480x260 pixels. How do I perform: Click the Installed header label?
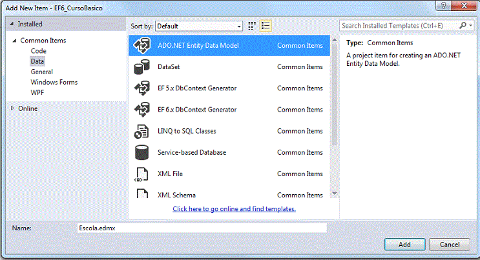pos(30,24)
